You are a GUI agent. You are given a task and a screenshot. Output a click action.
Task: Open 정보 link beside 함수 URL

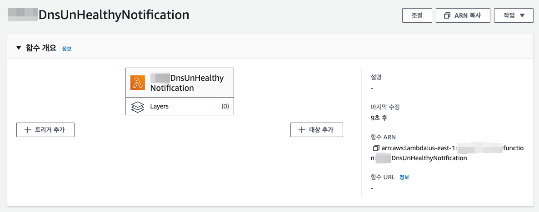404,177
